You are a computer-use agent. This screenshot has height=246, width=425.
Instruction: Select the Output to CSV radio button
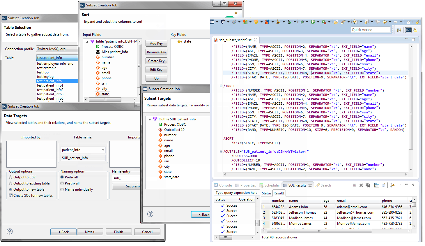(11, 177)
